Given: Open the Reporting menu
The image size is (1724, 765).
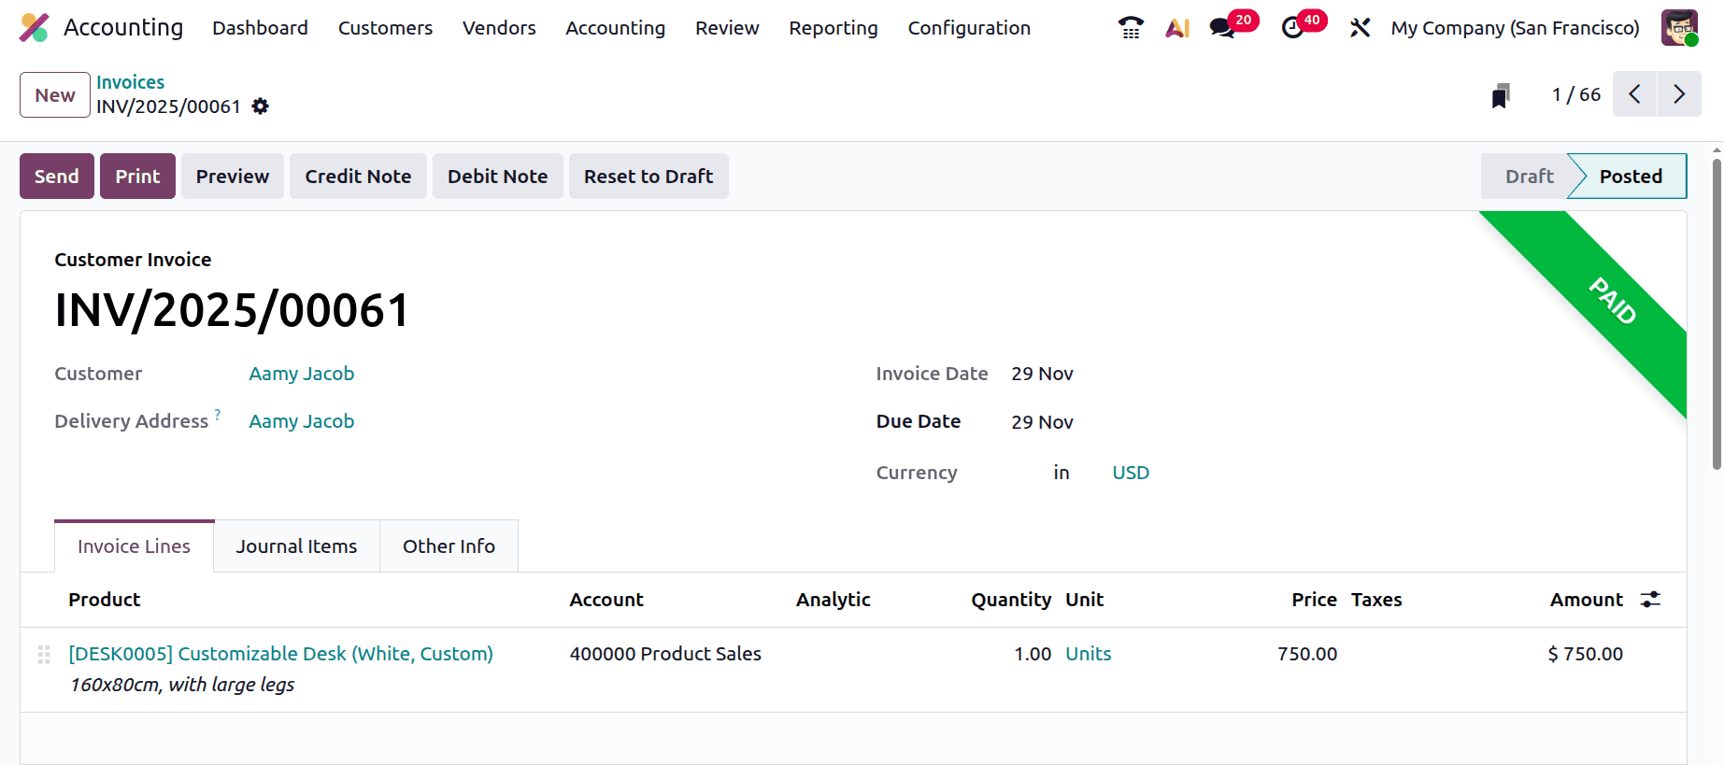Looking at the screenshot, I should click(834, 28).
